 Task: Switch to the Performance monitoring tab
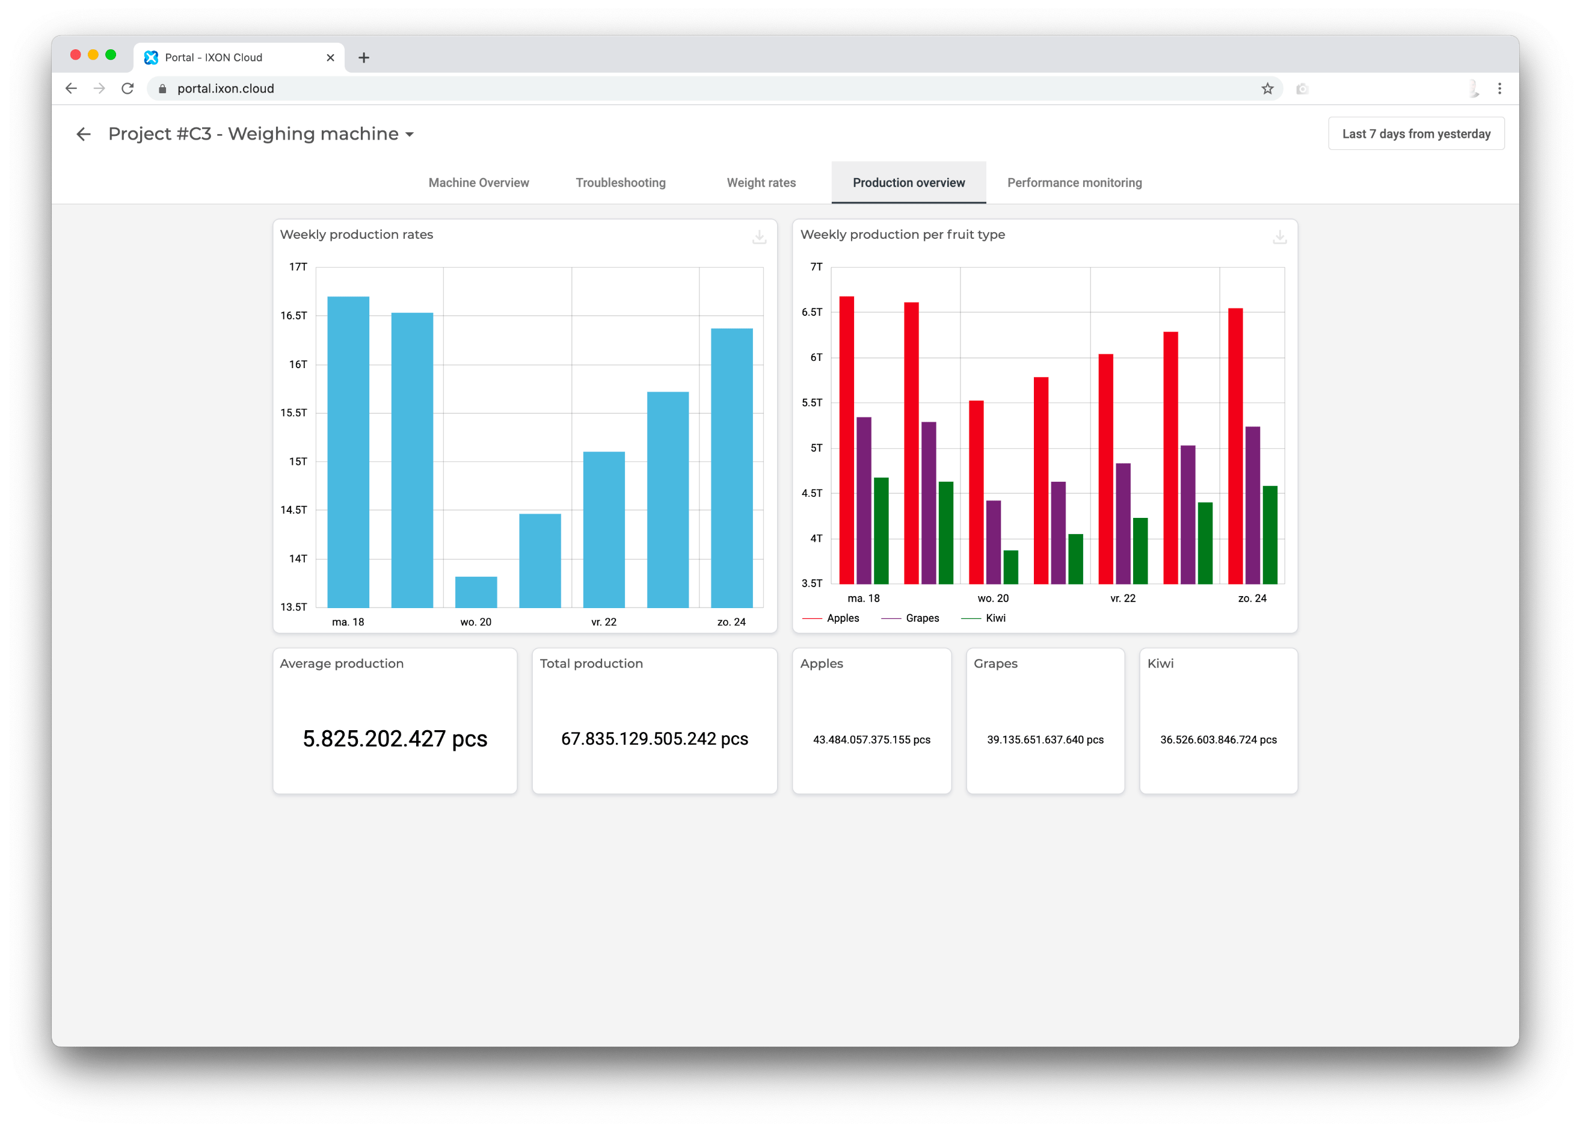1074,182
